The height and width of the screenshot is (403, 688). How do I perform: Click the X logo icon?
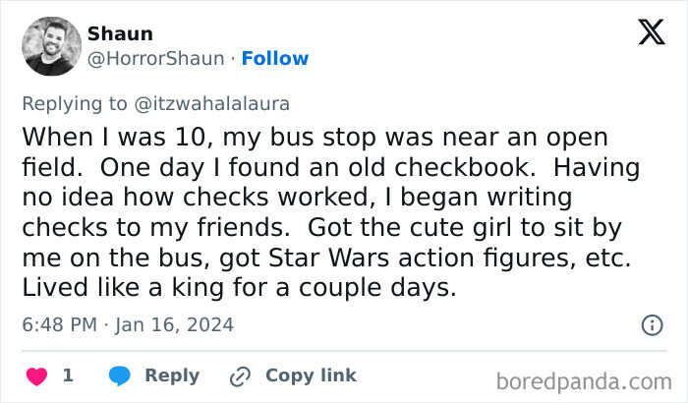651,34
